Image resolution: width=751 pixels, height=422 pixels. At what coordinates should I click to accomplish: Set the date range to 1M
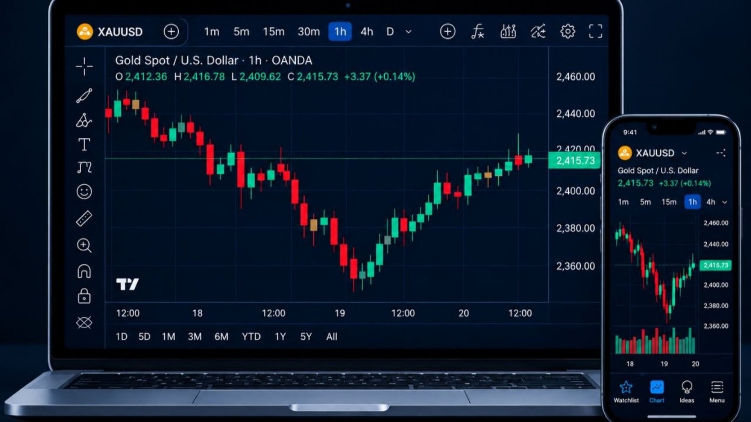click(169, 336)
